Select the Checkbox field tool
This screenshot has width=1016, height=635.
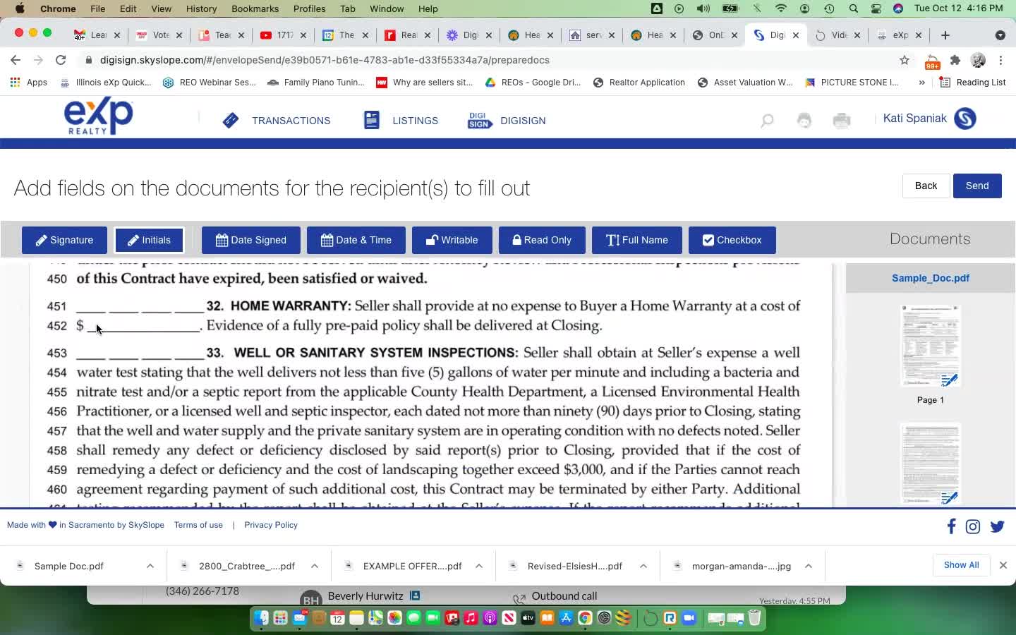pyautogui.click(x=732, y=240)
